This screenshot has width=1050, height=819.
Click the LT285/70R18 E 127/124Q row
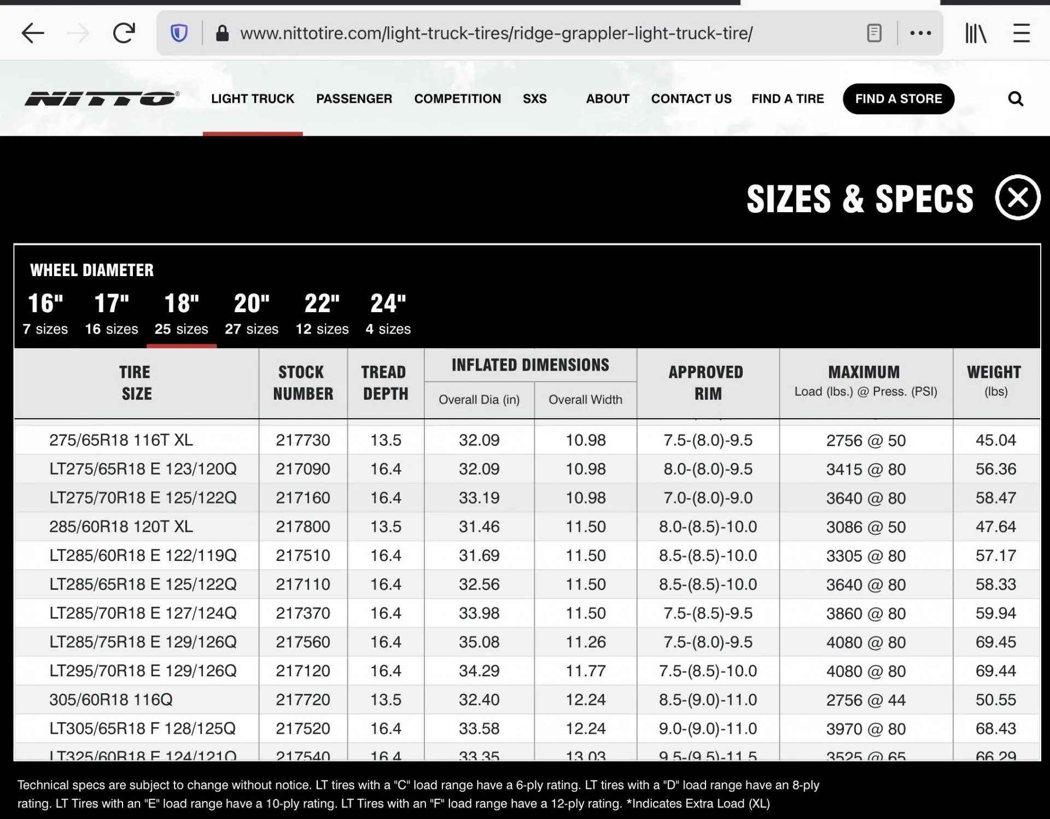(x=143, y=613)
